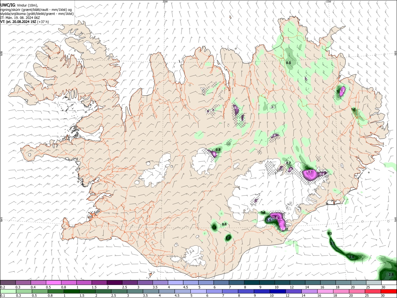Click the 1.3 precipitation value offshore
This screenshot has height=298, width=397.
pyautogui.click(x=330, y=233)
